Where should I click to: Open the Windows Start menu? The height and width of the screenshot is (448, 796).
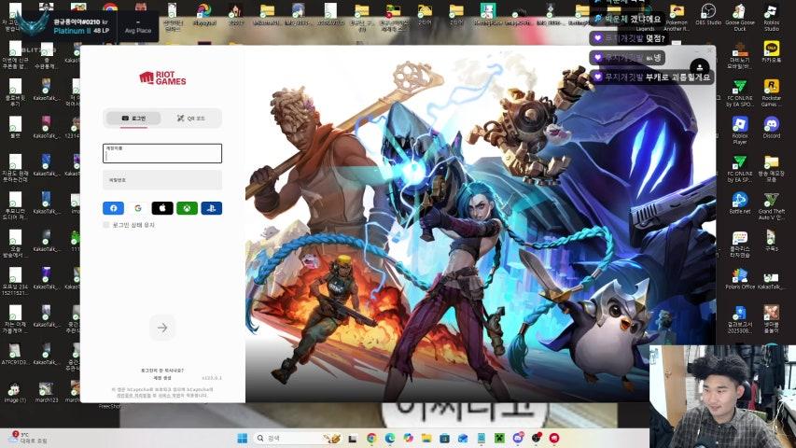pos(242,439)
